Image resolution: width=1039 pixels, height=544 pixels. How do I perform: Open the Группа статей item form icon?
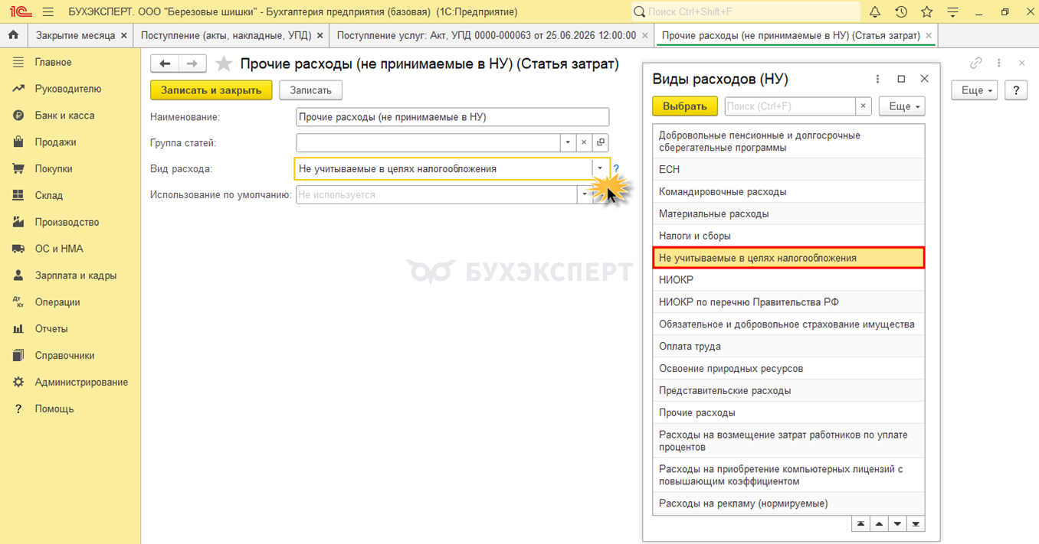601,142
